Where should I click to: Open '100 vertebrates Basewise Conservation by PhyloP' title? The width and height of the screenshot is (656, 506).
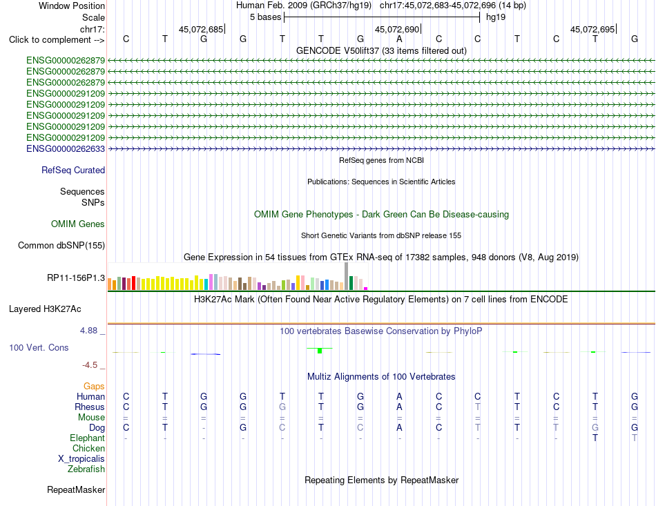[381, 331]
